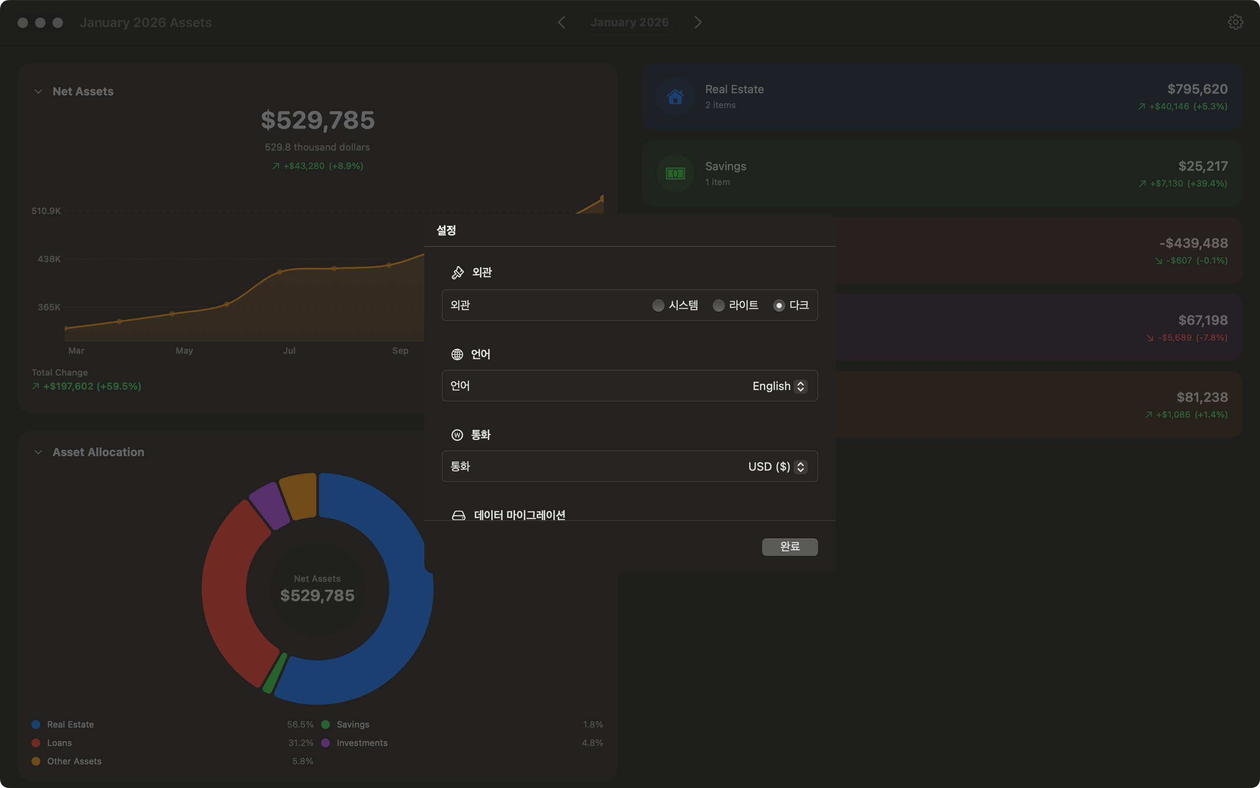
Task: Click the purple Investments donut segment
Action: coord(270,505)
